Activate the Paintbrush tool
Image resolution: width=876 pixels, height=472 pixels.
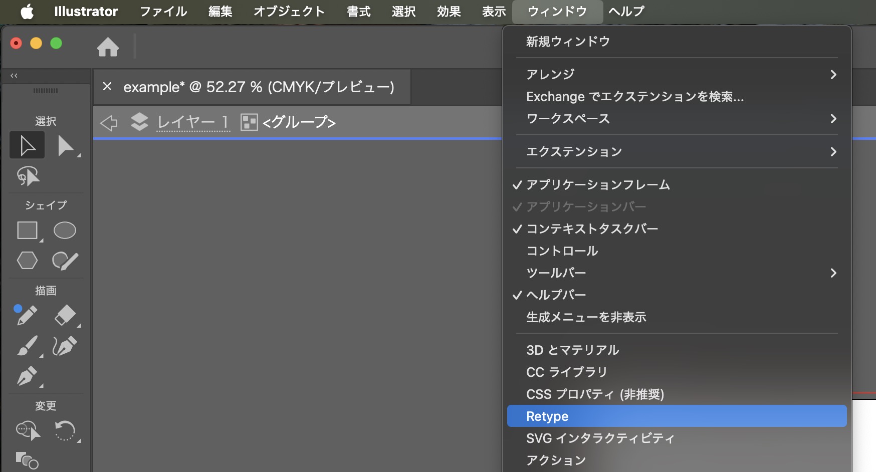tap(27, 346)
